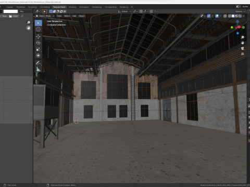Viewport: 250px width, 187px height.
Task: Toggle X-ray mode button
Action: click(x=225, y=16)
